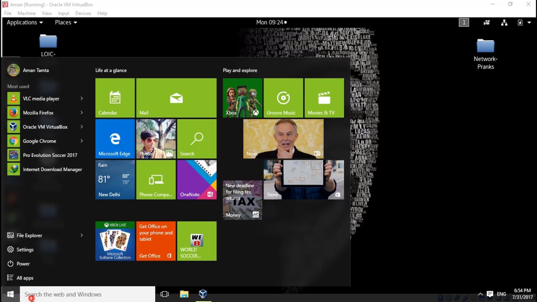Open Oracle VM VirtualBox from Most used
The height and width of the screenshot is (302, 537).
45,127
